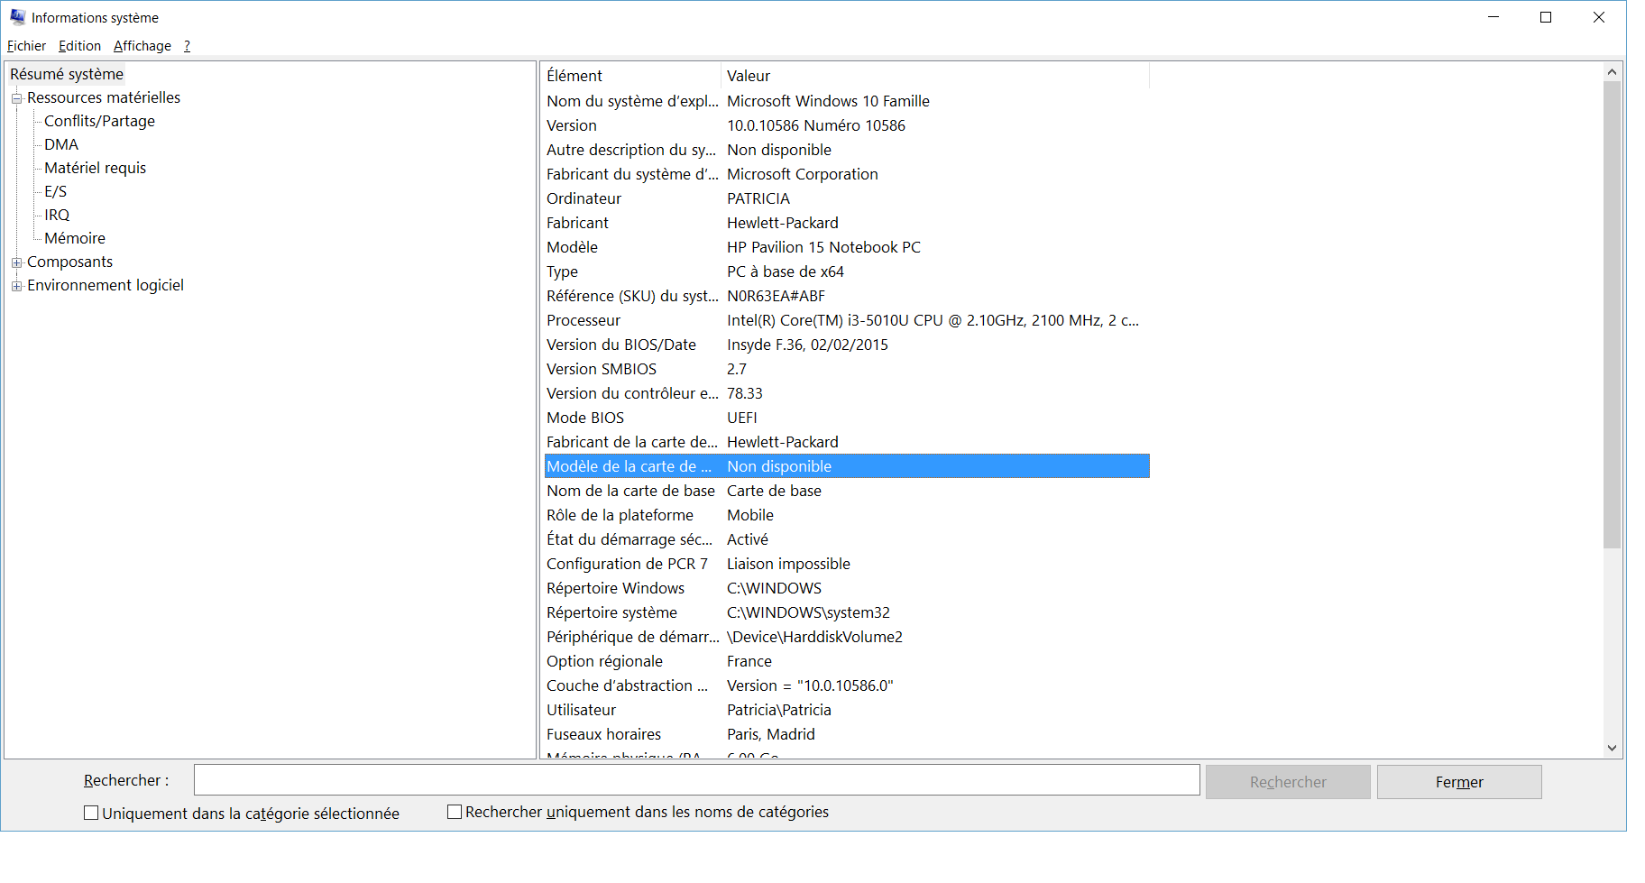Expand the Environnement logiciel tree node

(16, 286)
